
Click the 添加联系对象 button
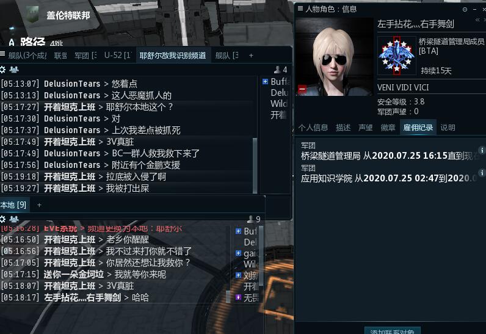point(393,331)
